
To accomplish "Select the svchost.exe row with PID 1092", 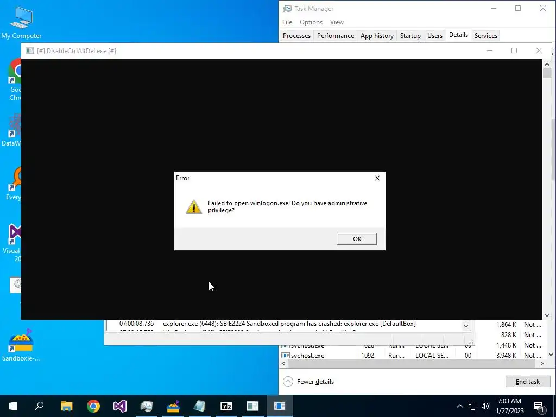I will [413, 355].
